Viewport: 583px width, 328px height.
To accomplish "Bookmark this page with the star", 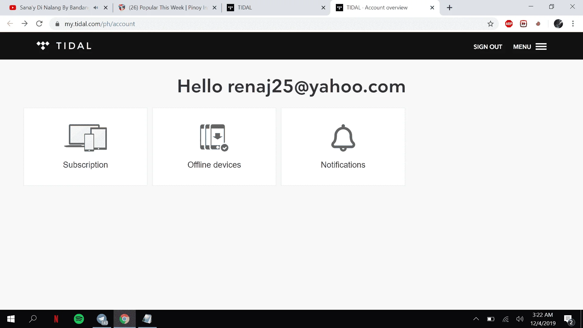I will click(490, 24).
